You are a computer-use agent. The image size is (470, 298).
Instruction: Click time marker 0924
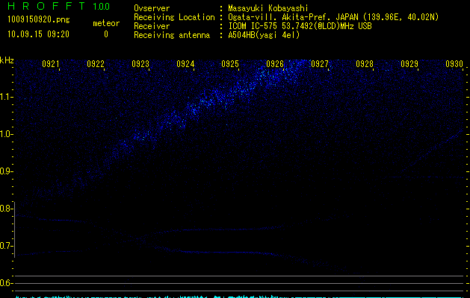pos(185,64)
